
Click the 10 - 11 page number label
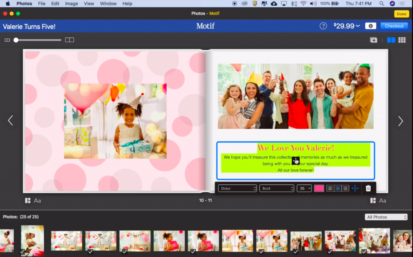205,201
